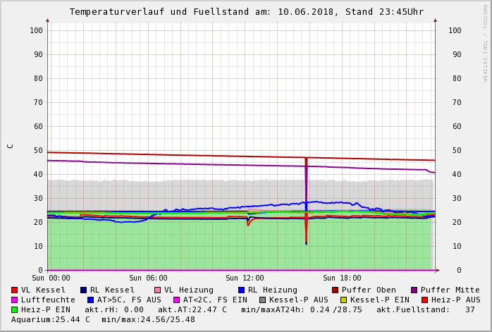Viewport: 492px width, 332px height.
Task: Click the Sun 18:00 time axis label
Action: [x=342, y=278]
